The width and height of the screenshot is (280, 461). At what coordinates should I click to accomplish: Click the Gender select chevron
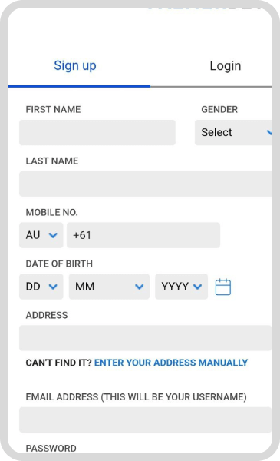point(270,133)
